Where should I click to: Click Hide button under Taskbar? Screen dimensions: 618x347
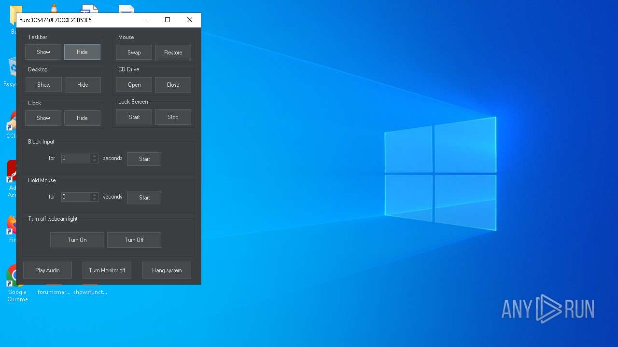(82, 52)
